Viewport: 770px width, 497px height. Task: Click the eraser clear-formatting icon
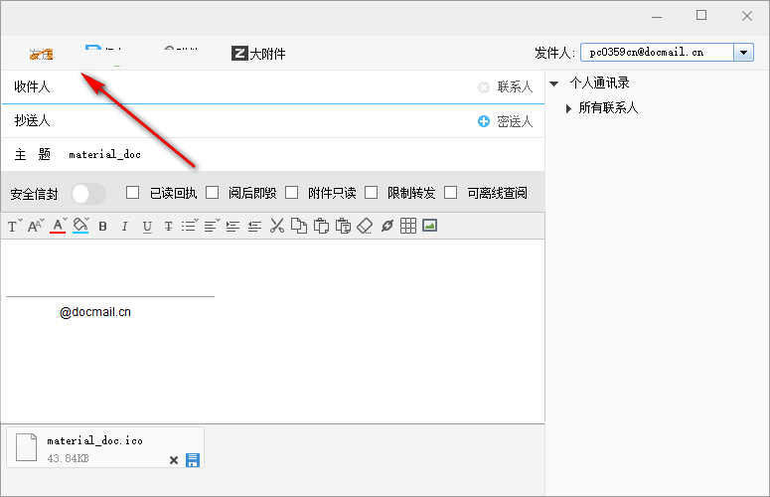tap(365, 226)
